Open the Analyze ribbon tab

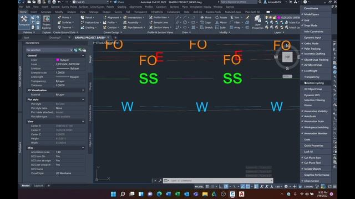[72, 12]
